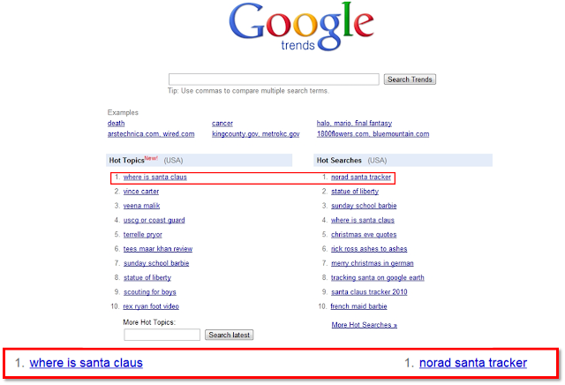Open 'statue of liberty' in Hot Topics list
The height and width of the screenshot is (385, 565).
click(x=147, y=278)
